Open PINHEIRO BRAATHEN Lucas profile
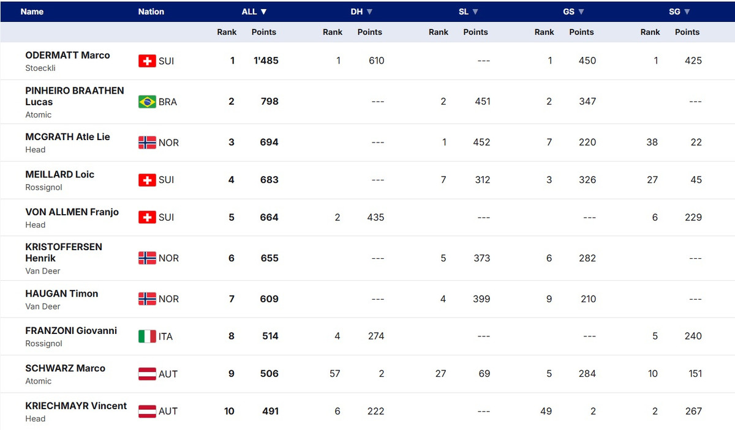The image size is (735, 430). [x=74, y=96]
